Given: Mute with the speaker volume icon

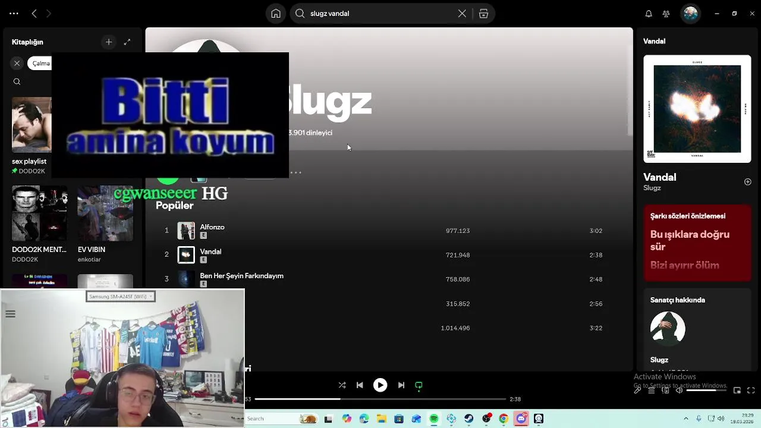Looking at the screenshot, I should point(679,391).
